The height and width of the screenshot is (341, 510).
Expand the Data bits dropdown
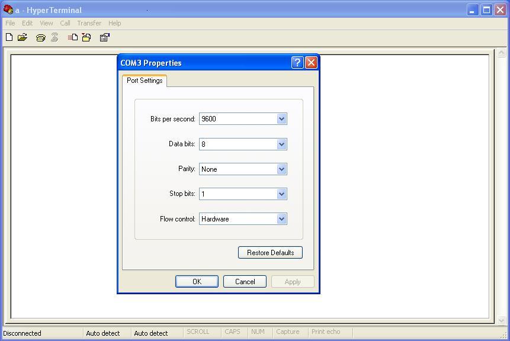(x=282, y=144)
